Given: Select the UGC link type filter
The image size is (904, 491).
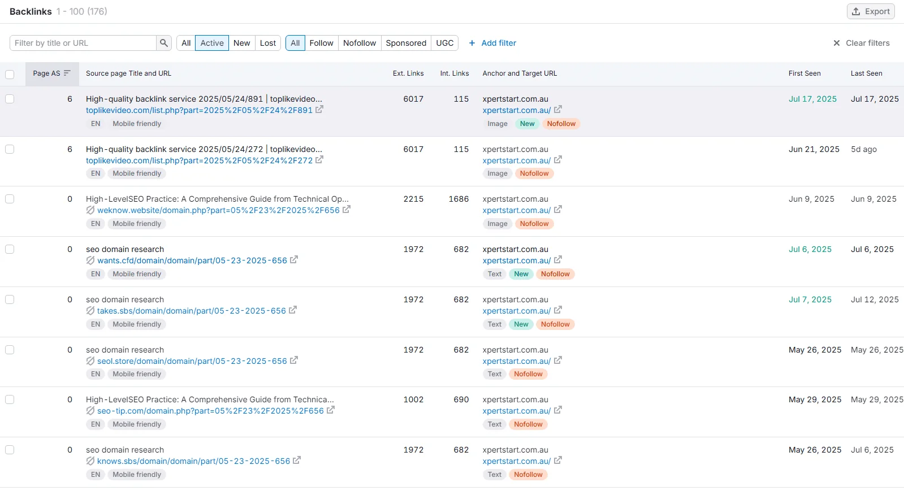Looking at the screenshot, I should point(445,43).
